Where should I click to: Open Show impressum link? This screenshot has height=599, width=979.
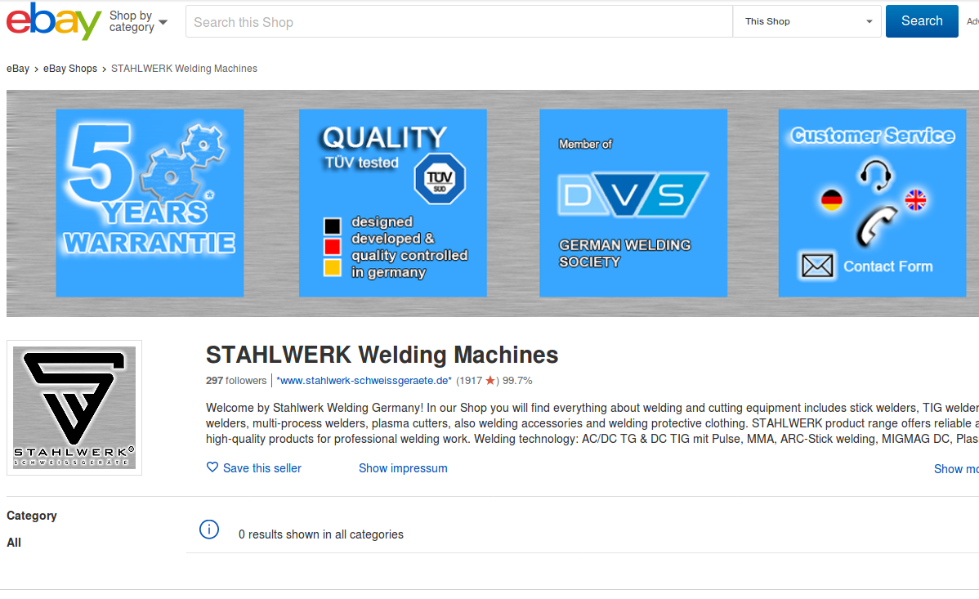pyautogui.click(x=403, y=468)
